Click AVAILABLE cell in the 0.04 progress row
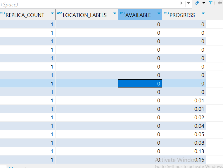This screenshot has height=168, width=223. point(140,126)
